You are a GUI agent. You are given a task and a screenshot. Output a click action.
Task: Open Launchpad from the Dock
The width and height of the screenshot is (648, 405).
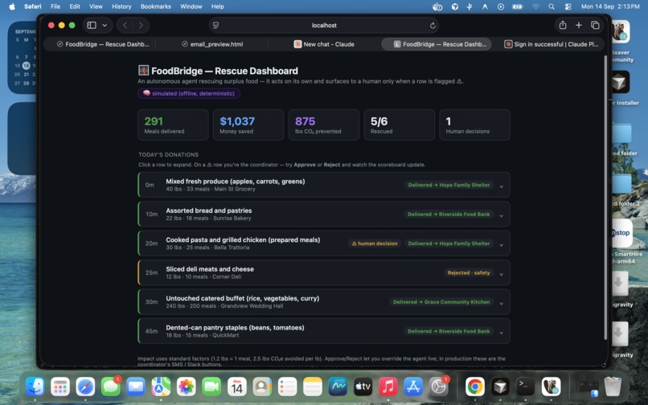pos(60,387)
